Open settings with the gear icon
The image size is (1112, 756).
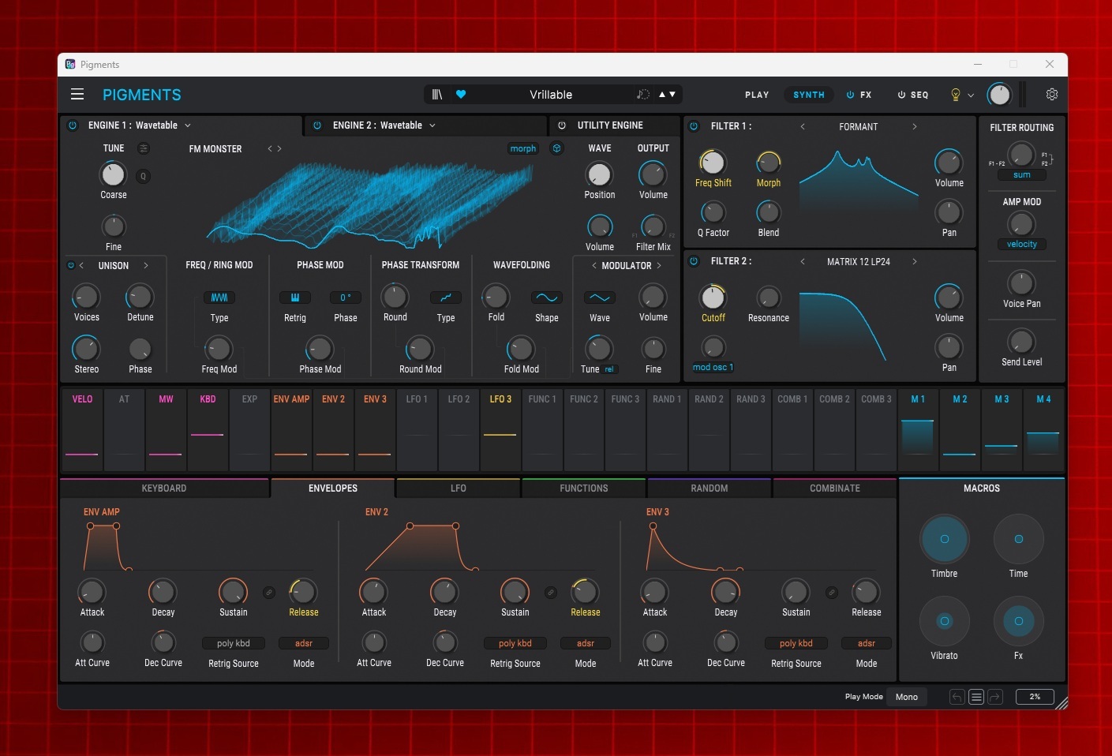click(1051, 95)
